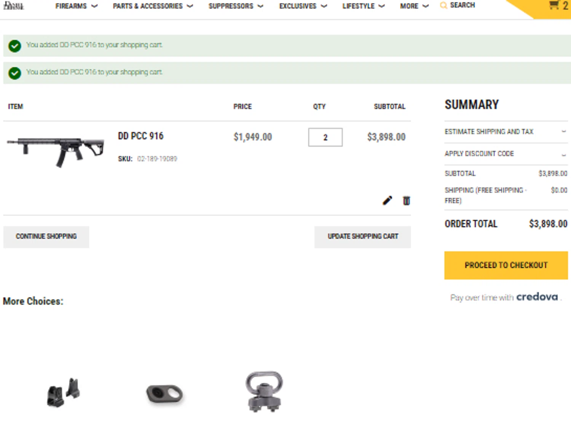Click the DD PCC 916 rifle image
The height and width of the screenshot is (433, 571).
[x=56, y=151]
